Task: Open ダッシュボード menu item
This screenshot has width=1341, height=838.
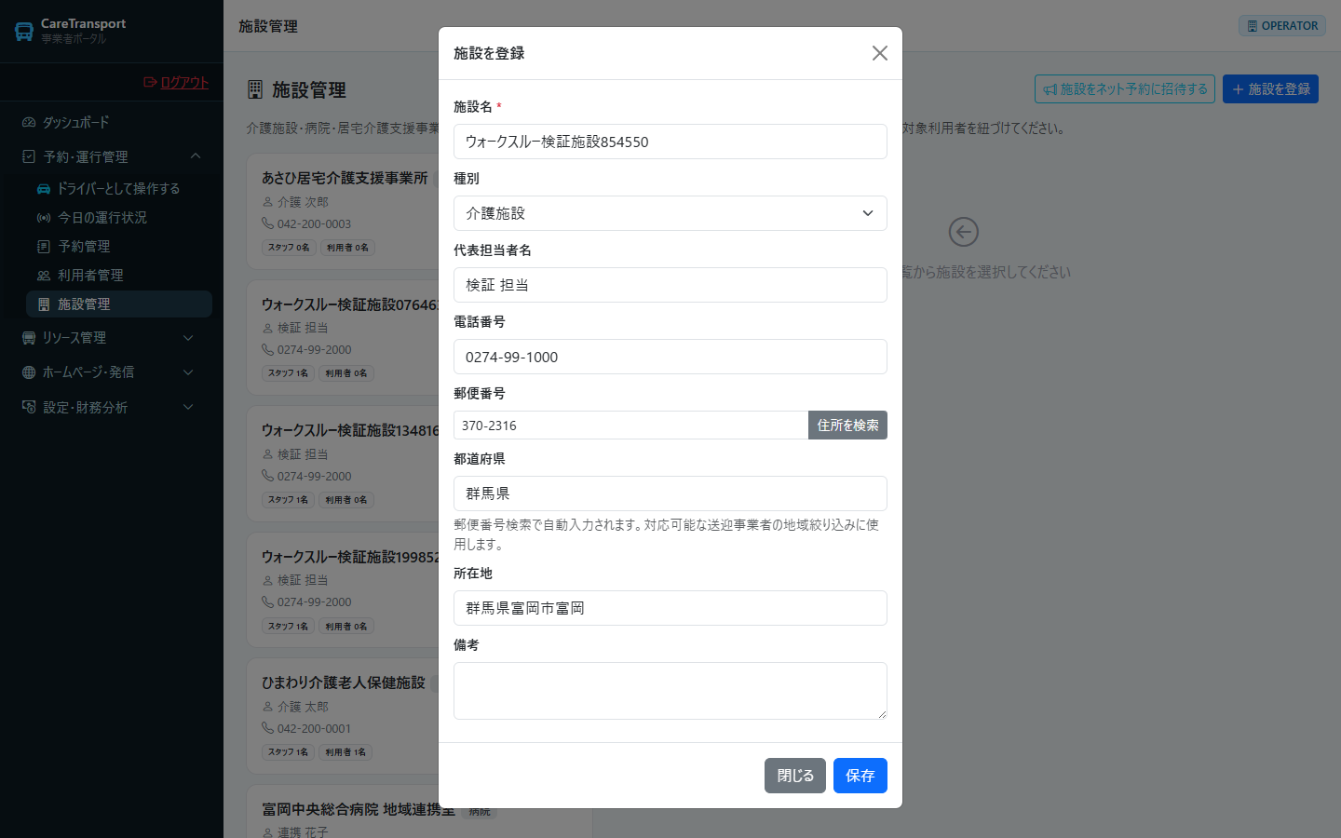Action: pyautogui.click(x=112, y=123)
